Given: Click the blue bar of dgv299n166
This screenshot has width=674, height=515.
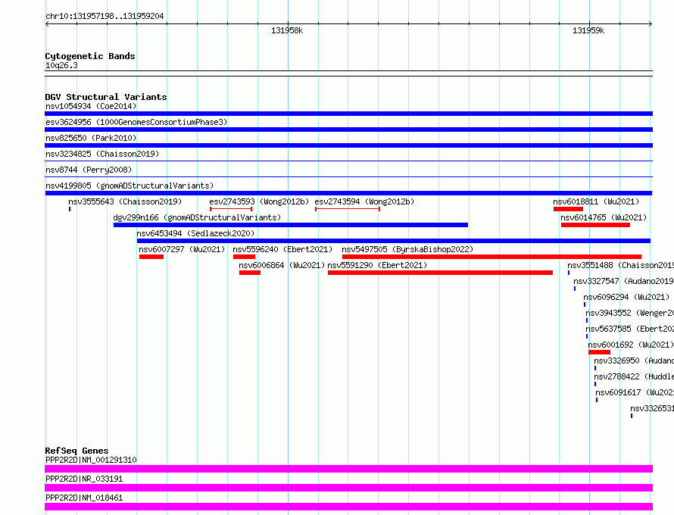Looking at the screenshot, I should tap(291, 225).
